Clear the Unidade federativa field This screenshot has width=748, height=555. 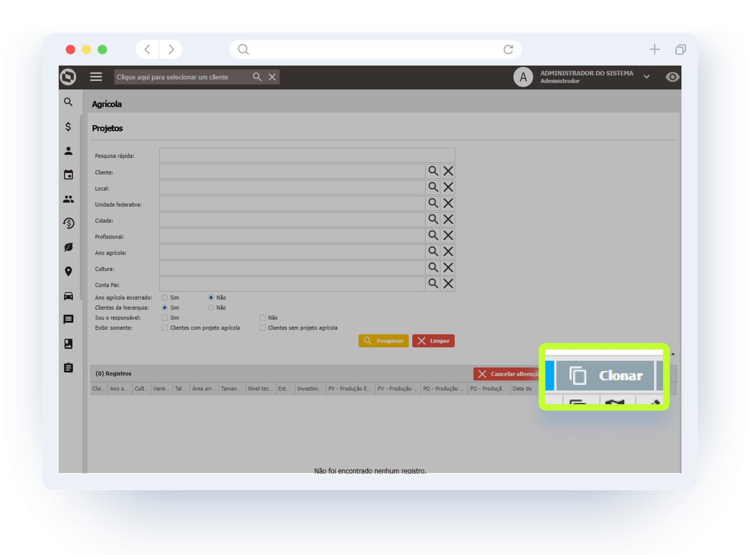click(448, 203)
